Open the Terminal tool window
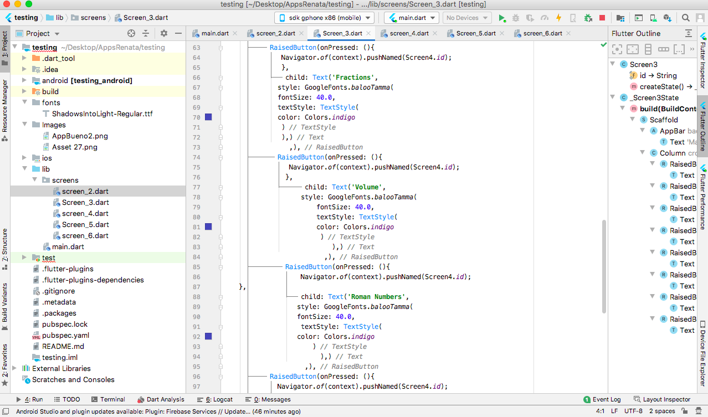Screen dimensions: 708x417 pos(108,399)
